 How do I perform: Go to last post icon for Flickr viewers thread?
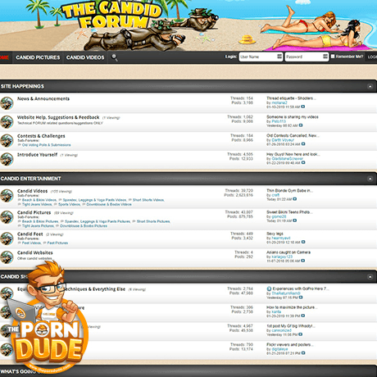[x=303, y=353]
